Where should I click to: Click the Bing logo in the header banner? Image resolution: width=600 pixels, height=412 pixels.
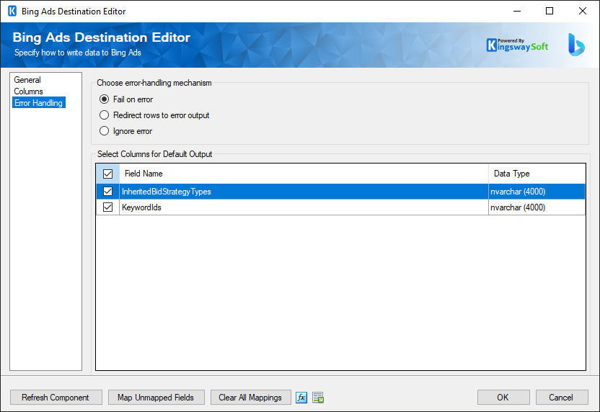(576, 45)
